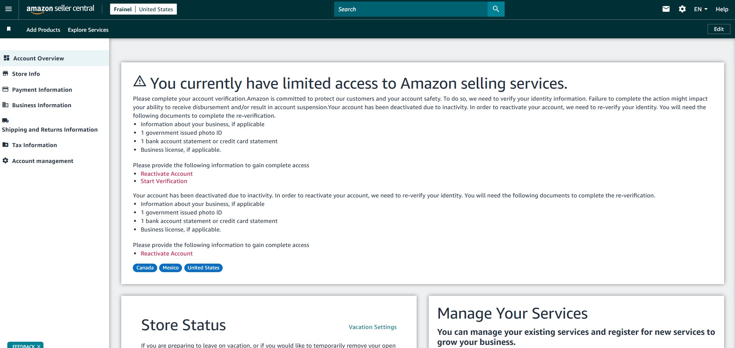Viewport: 735px width, 348px height.
Task: Close the Feedback tab with its X
Action: (x=39, y=346)
